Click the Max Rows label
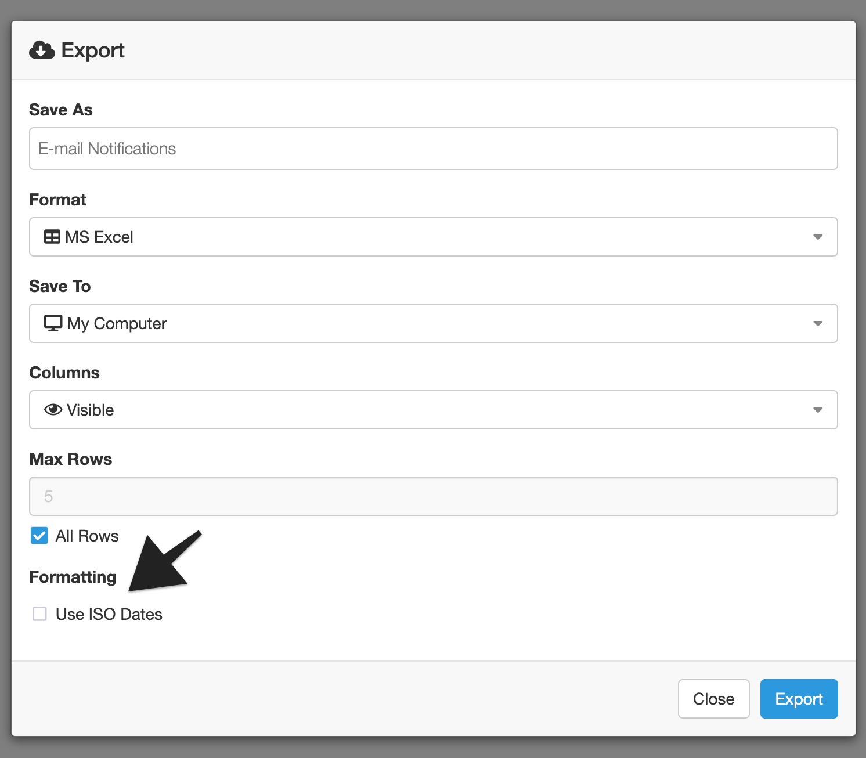This screenshot has width=866, height=758. [71, 459]
